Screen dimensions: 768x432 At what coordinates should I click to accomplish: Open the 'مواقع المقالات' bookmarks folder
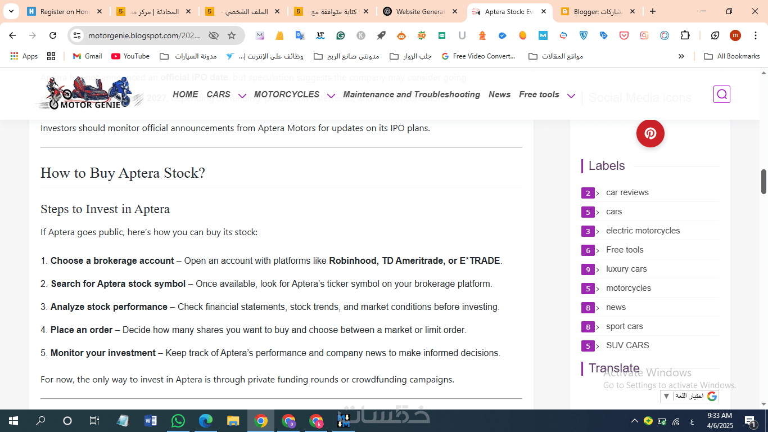click(556, 56)
